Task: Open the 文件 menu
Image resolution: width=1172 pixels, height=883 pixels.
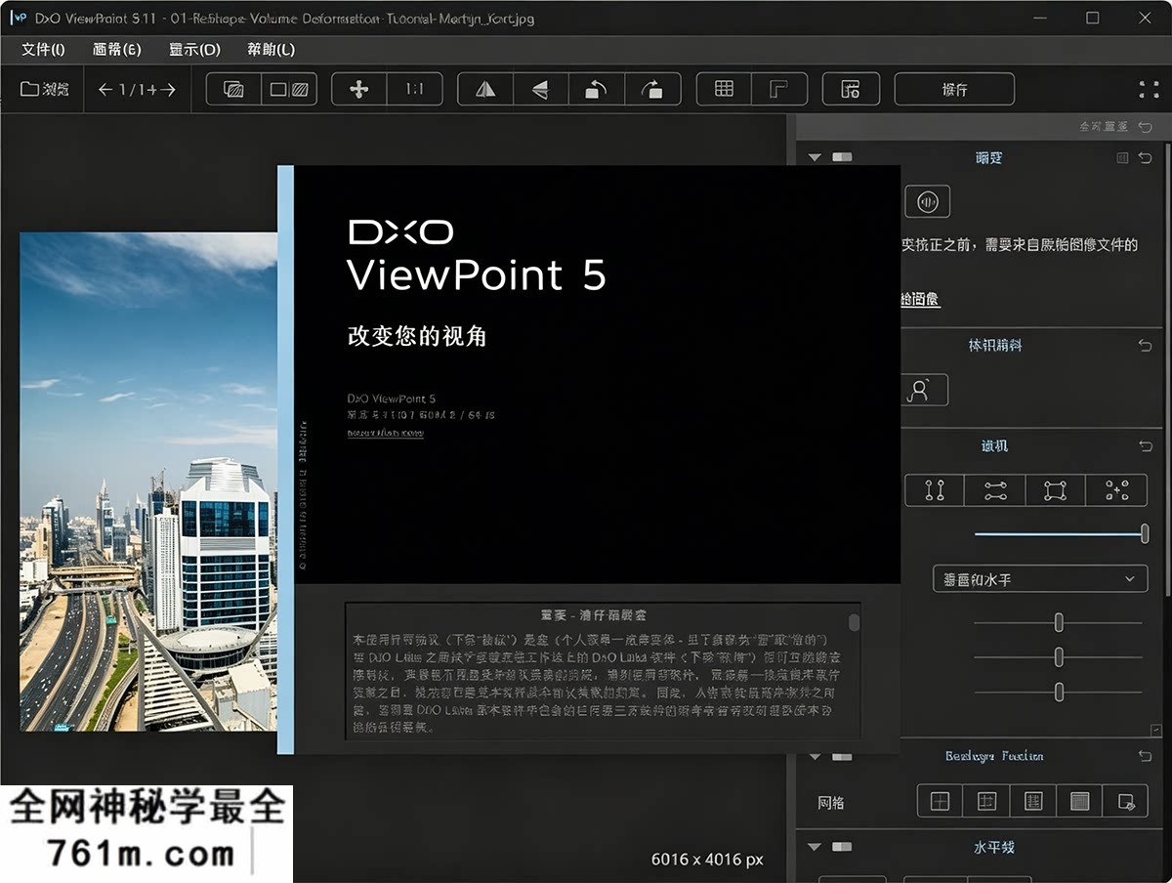Action: tap(43, 49)
